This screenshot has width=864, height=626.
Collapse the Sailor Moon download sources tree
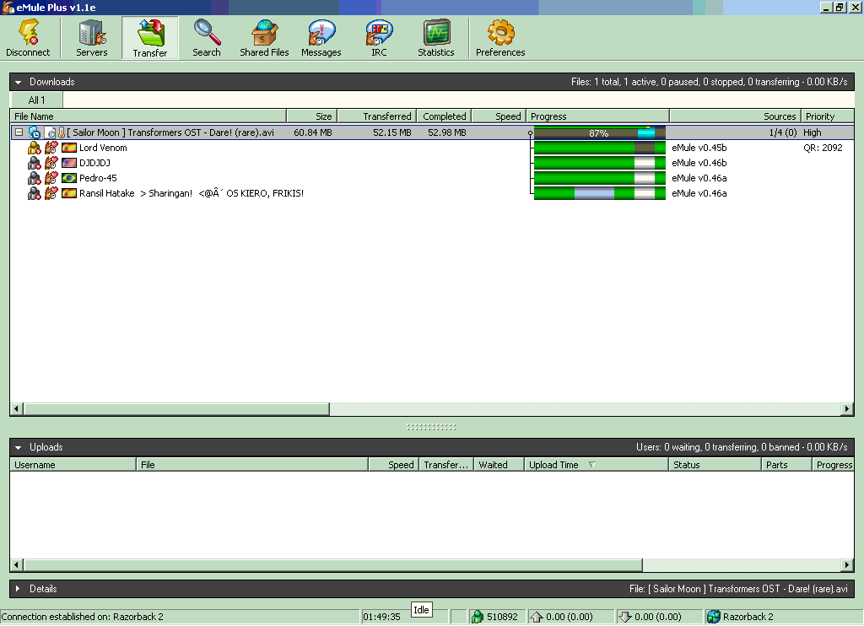19,133
